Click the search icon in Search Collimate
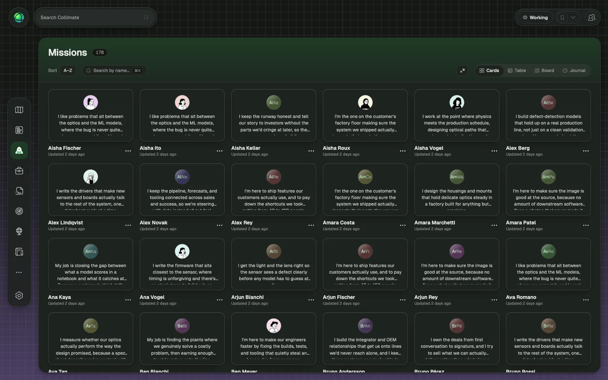608x380 pixels. pos(146,17)
